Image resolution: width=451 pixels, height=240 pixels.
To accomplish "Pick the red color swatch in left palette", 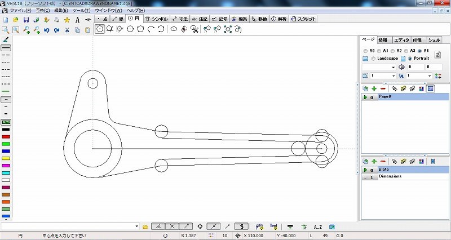I will [6, 136].
